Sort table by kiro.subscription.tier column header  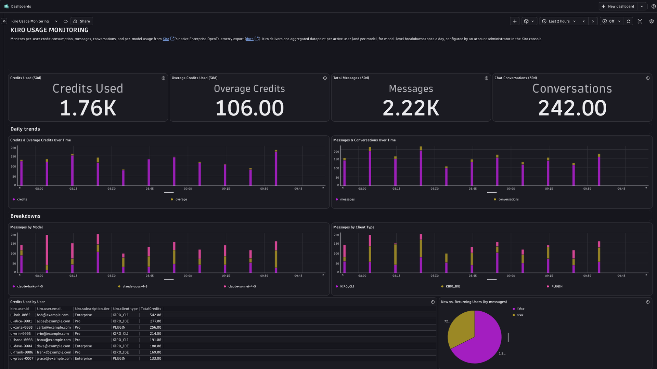click(92, 309)
